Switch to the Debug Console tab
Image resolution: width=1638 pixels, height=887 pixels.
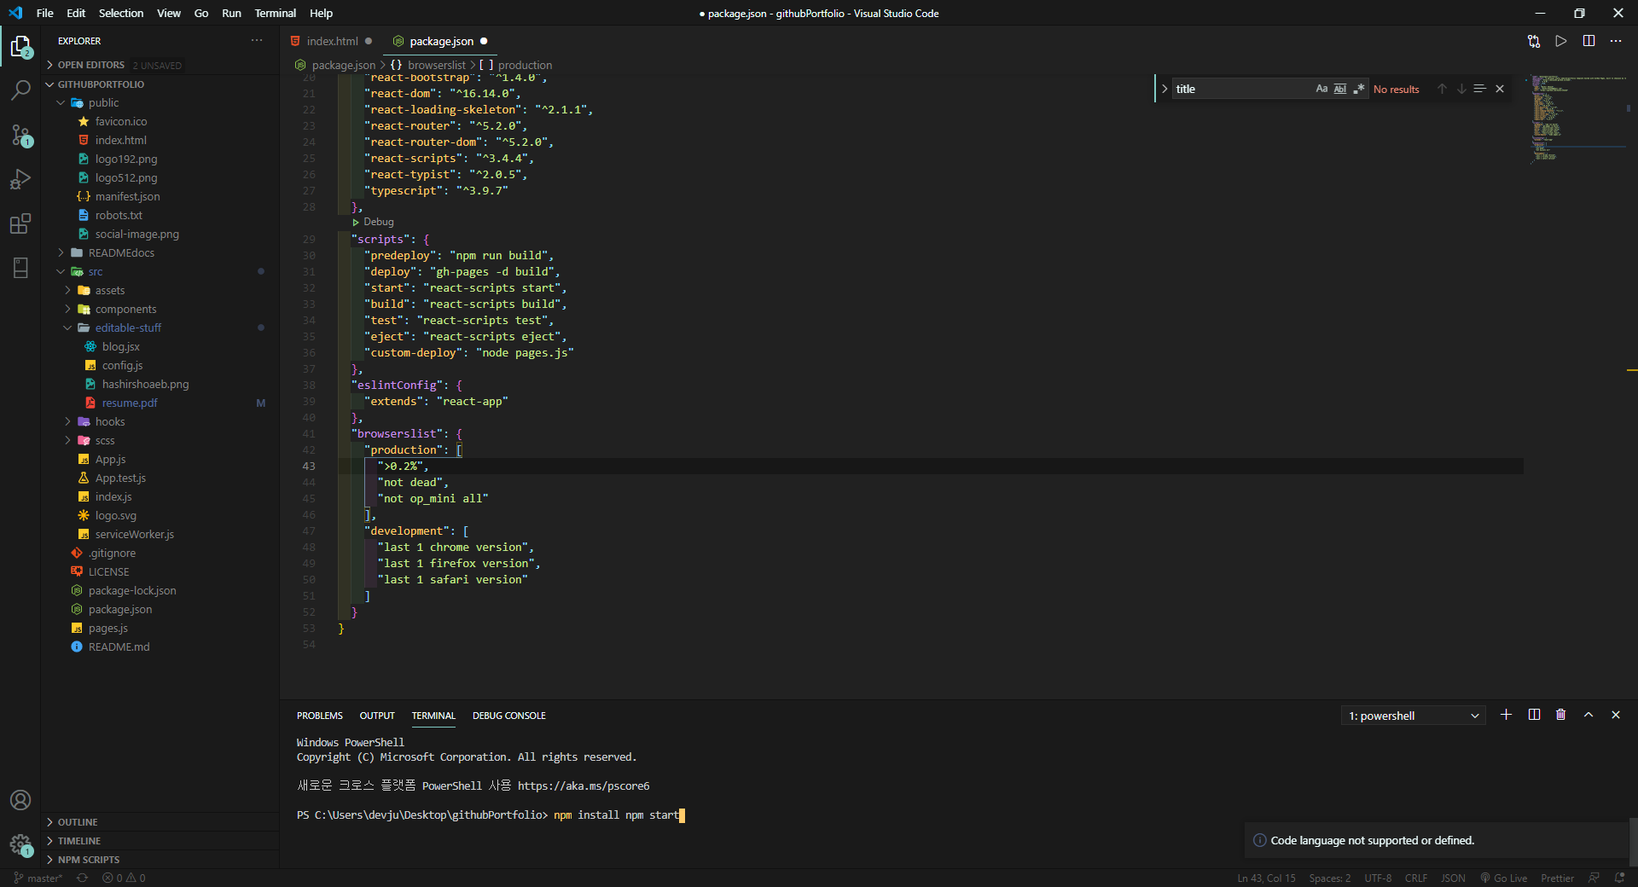tap(509, 716)
